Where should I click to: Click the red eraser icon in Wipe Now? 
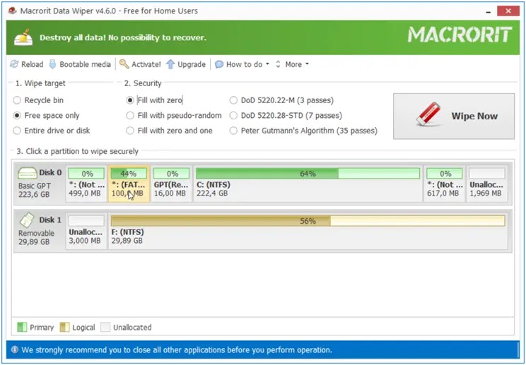tap(428, 115)
